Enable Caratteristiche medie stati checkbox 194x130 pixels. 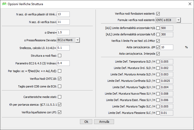(60, 97)
